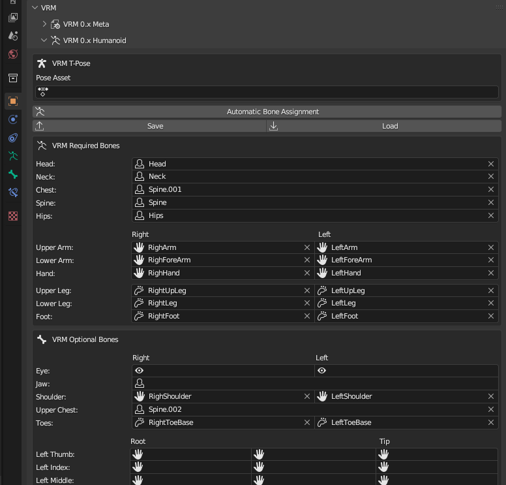Open Armature data properties tab

tap(13, 156)
